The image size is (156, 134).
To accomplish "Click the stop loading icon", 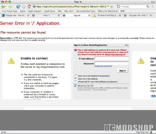I will (24, 7).
